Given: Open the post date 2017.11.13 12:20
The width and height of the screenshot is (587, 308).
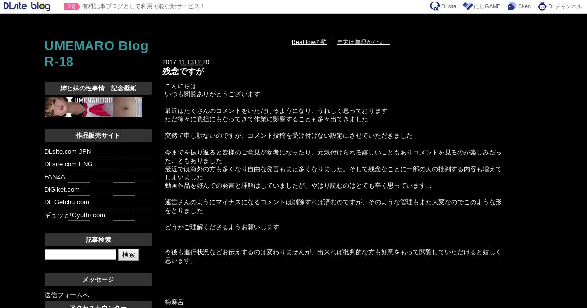Looking at the screenshot, I should pyautogui.click(x=186, y=62).
